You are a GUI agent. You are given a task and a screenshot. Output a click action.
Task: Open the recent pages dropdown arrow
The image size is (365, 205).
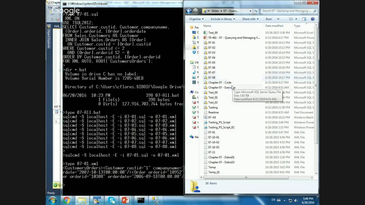click(x=200, y=11)
